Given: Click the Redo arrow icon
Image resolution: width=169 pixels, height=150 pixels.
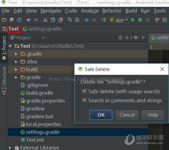Looking at the screenshot, I should [x=36, y=20].
